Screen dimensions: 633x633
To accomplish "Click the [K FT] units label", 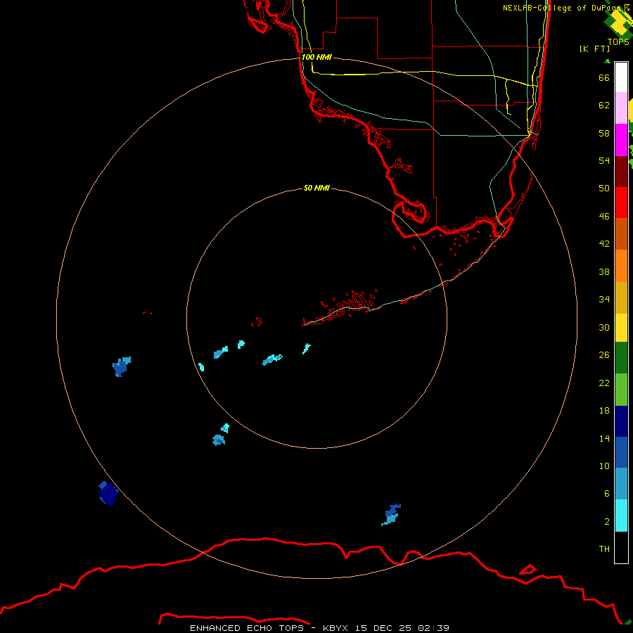I will pos(594,49).
